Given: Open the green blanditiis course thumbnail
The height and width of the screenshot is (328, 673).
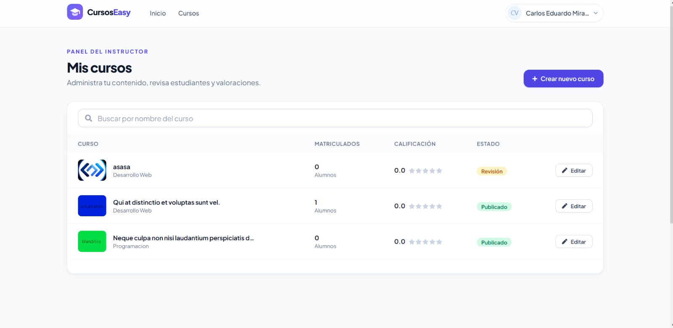Looking at the screenshot, I should [x=92, y=241].
